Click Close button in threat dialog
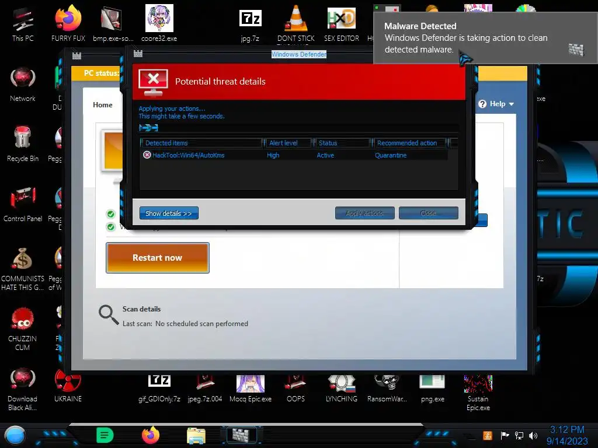598x448 pixels. 428,213
